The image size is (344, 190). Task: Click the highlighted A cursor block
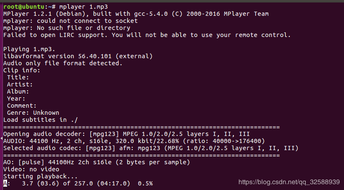tap(5, 183)
